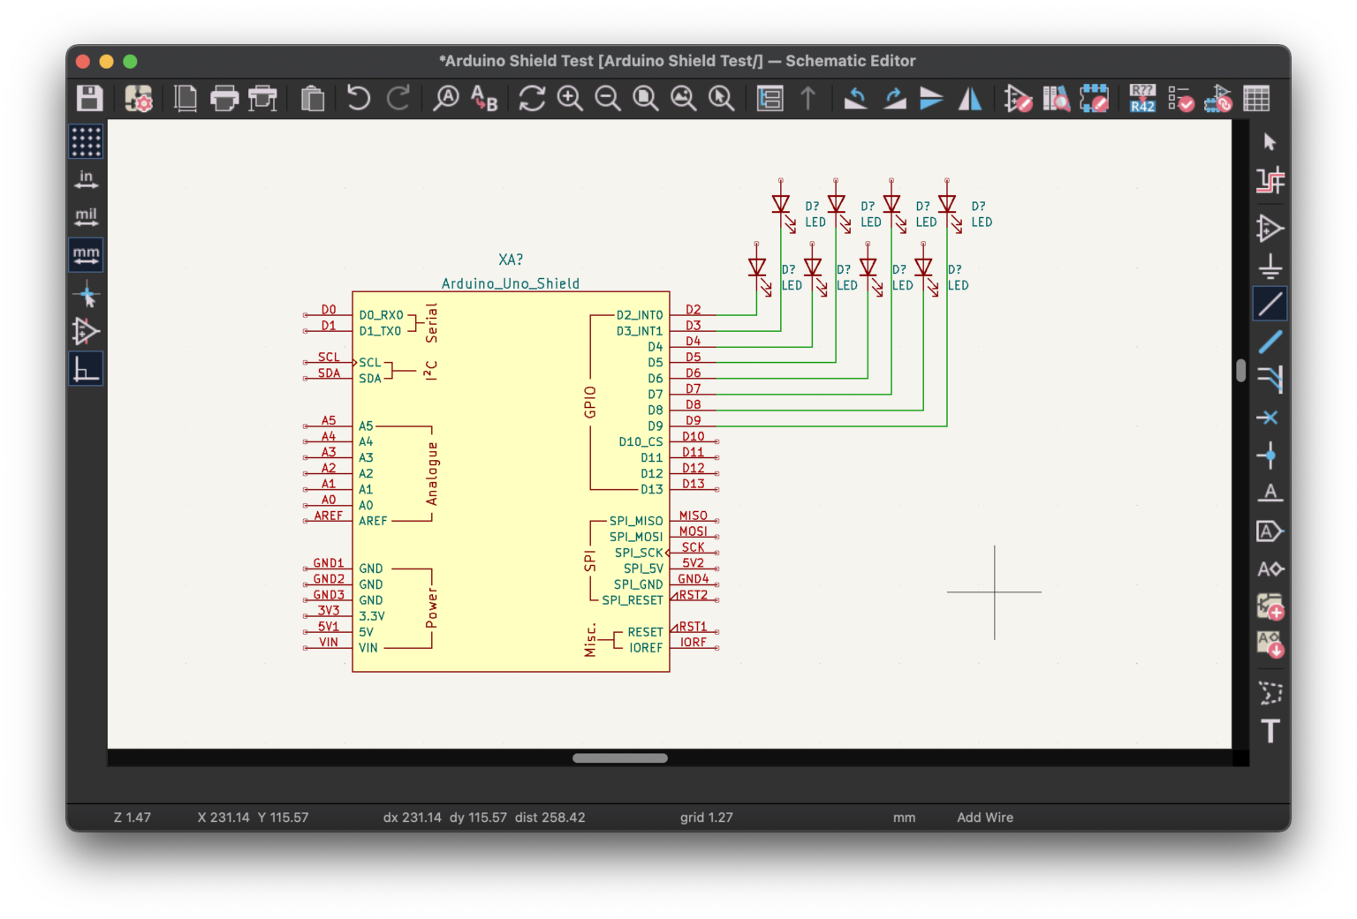This screenshot has height=919, width=1357.
Task: Toggle grid visibility display
Action: point(86,140)
